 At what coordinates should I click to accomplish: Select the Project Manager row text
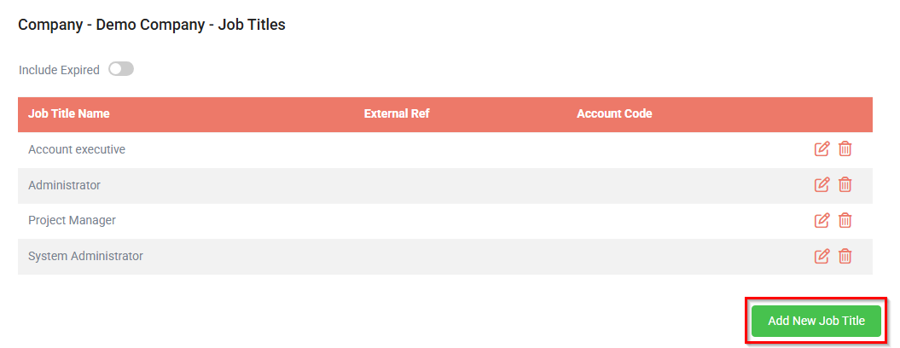tap(72, 221)
